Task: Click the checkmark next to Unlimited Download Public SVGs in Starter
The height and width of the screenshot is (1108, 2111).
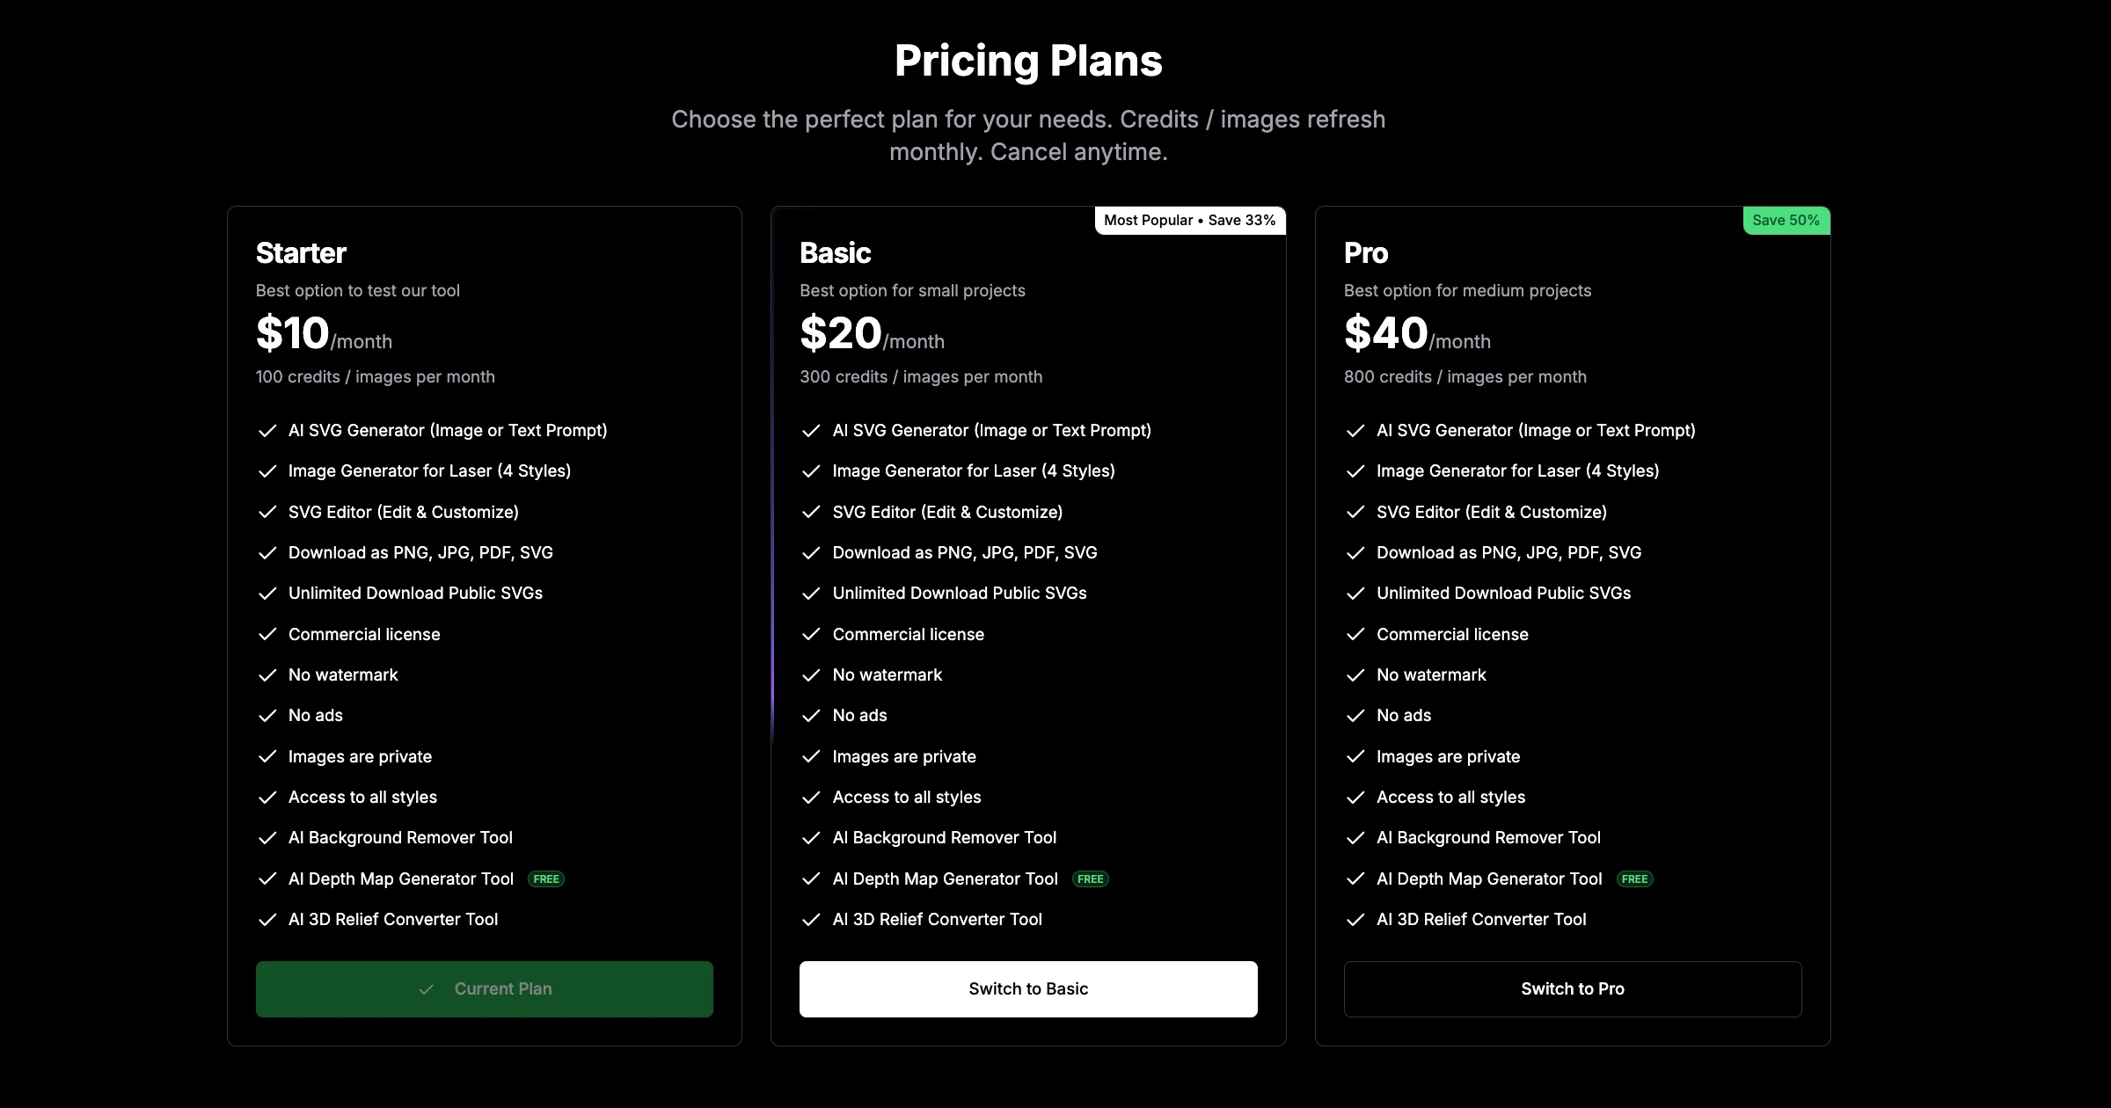Action: pos(267,594)
